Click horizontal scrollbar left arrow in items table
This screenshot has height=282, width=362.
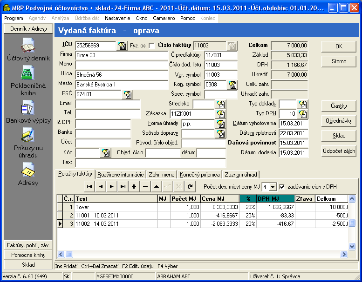61,254
